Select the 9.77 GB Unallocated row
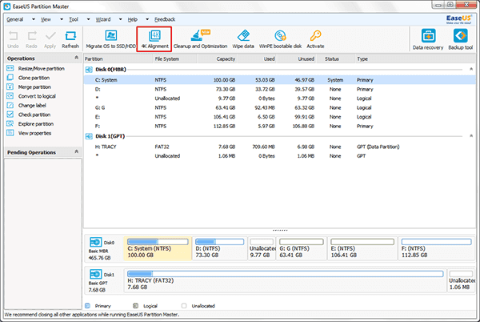Image resolution: width=480 pixels, height=322 pixels. pos(279,99)
